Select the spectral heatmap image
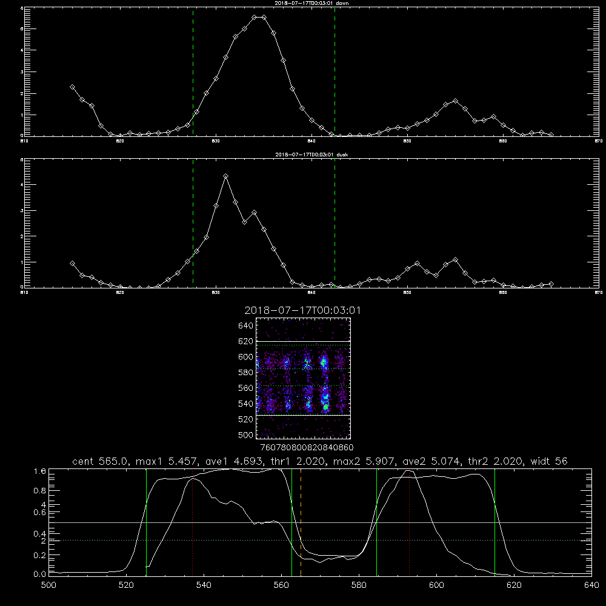This screenshot has width=606, height=606. (x=304, y=378)
